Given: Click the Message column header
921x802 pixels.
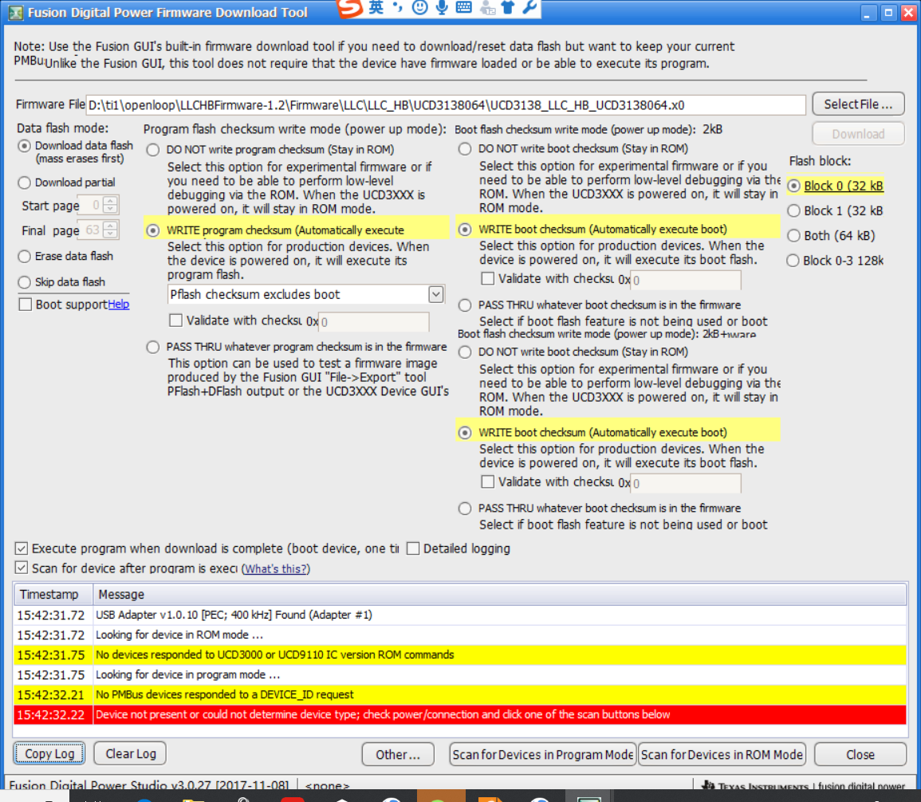Looking at the screenshot, I should point(499,595).
